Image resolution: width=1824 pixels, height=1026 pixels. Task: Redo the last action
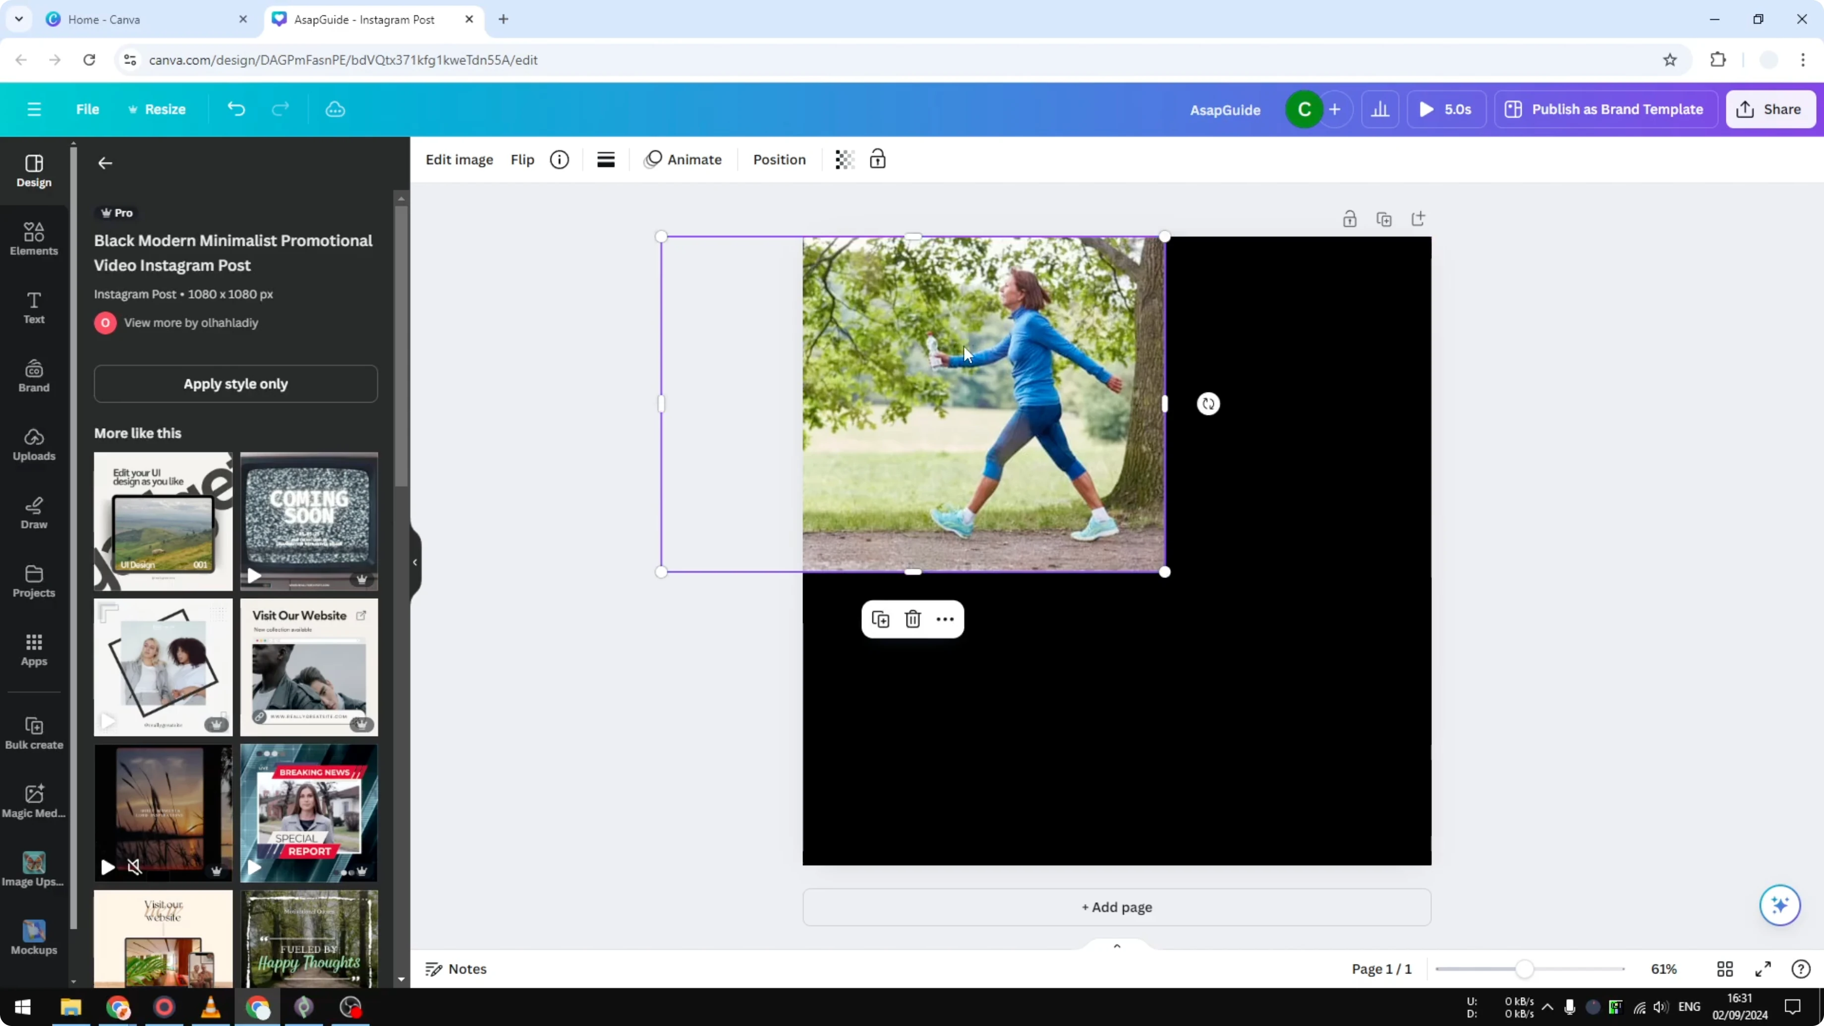pos(281,110)
